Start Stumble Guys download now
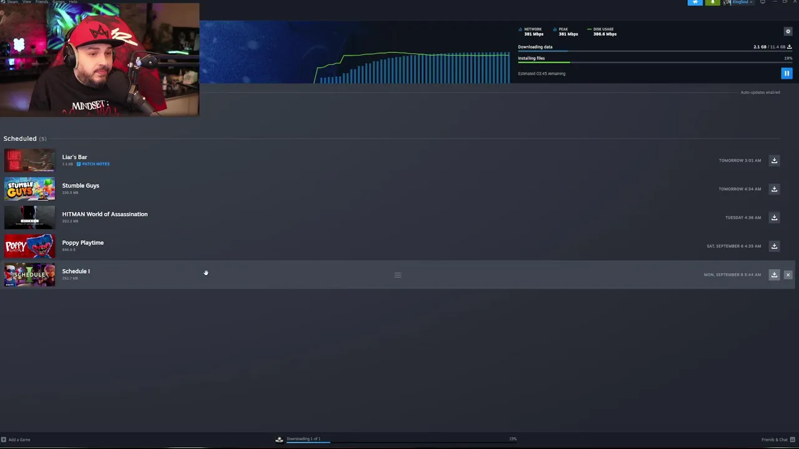 (774, 189)
